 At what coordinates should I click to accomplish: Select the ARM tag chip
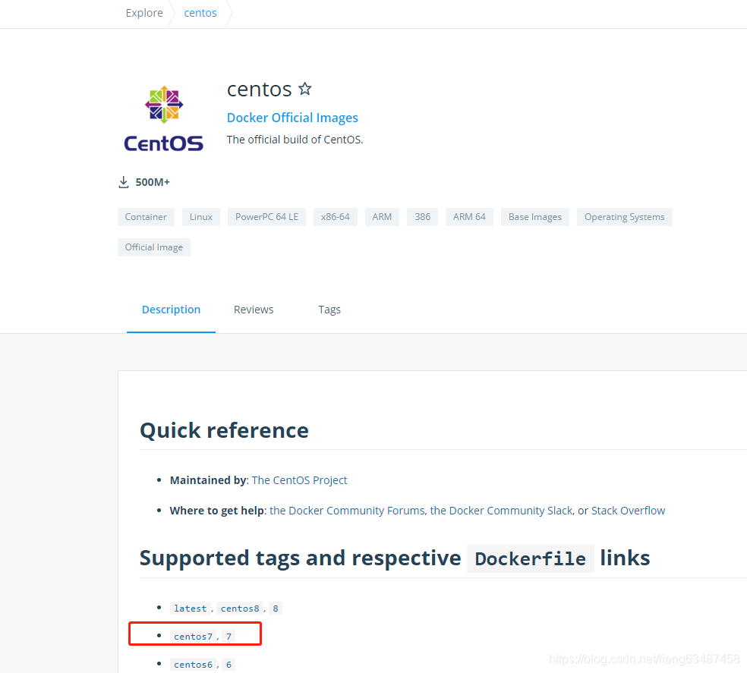[382, 217]
